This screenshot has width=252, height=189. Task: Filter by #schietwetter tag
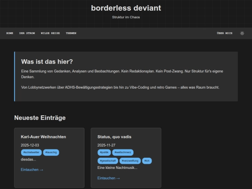point(31,152)
